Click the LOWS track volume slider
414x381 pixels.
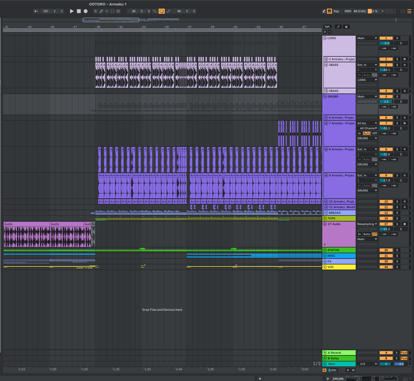click(x=386, y=43)
